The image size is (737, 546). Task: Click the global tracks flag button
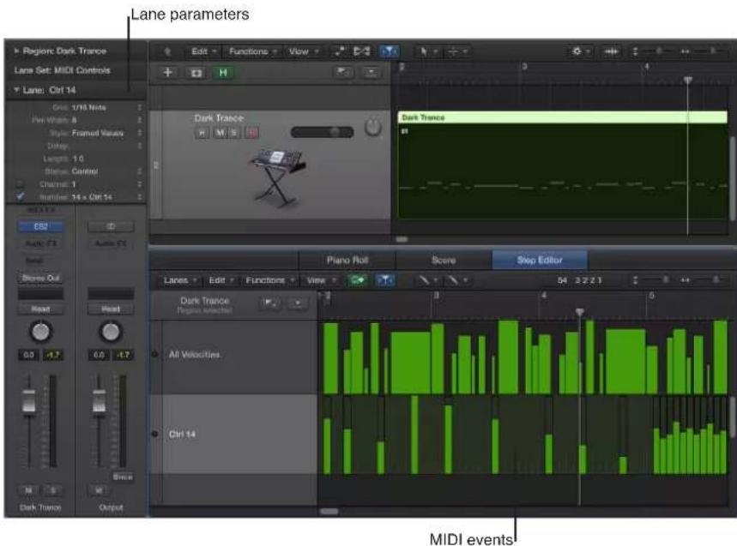pyautogui.click(x=343, y=72)
